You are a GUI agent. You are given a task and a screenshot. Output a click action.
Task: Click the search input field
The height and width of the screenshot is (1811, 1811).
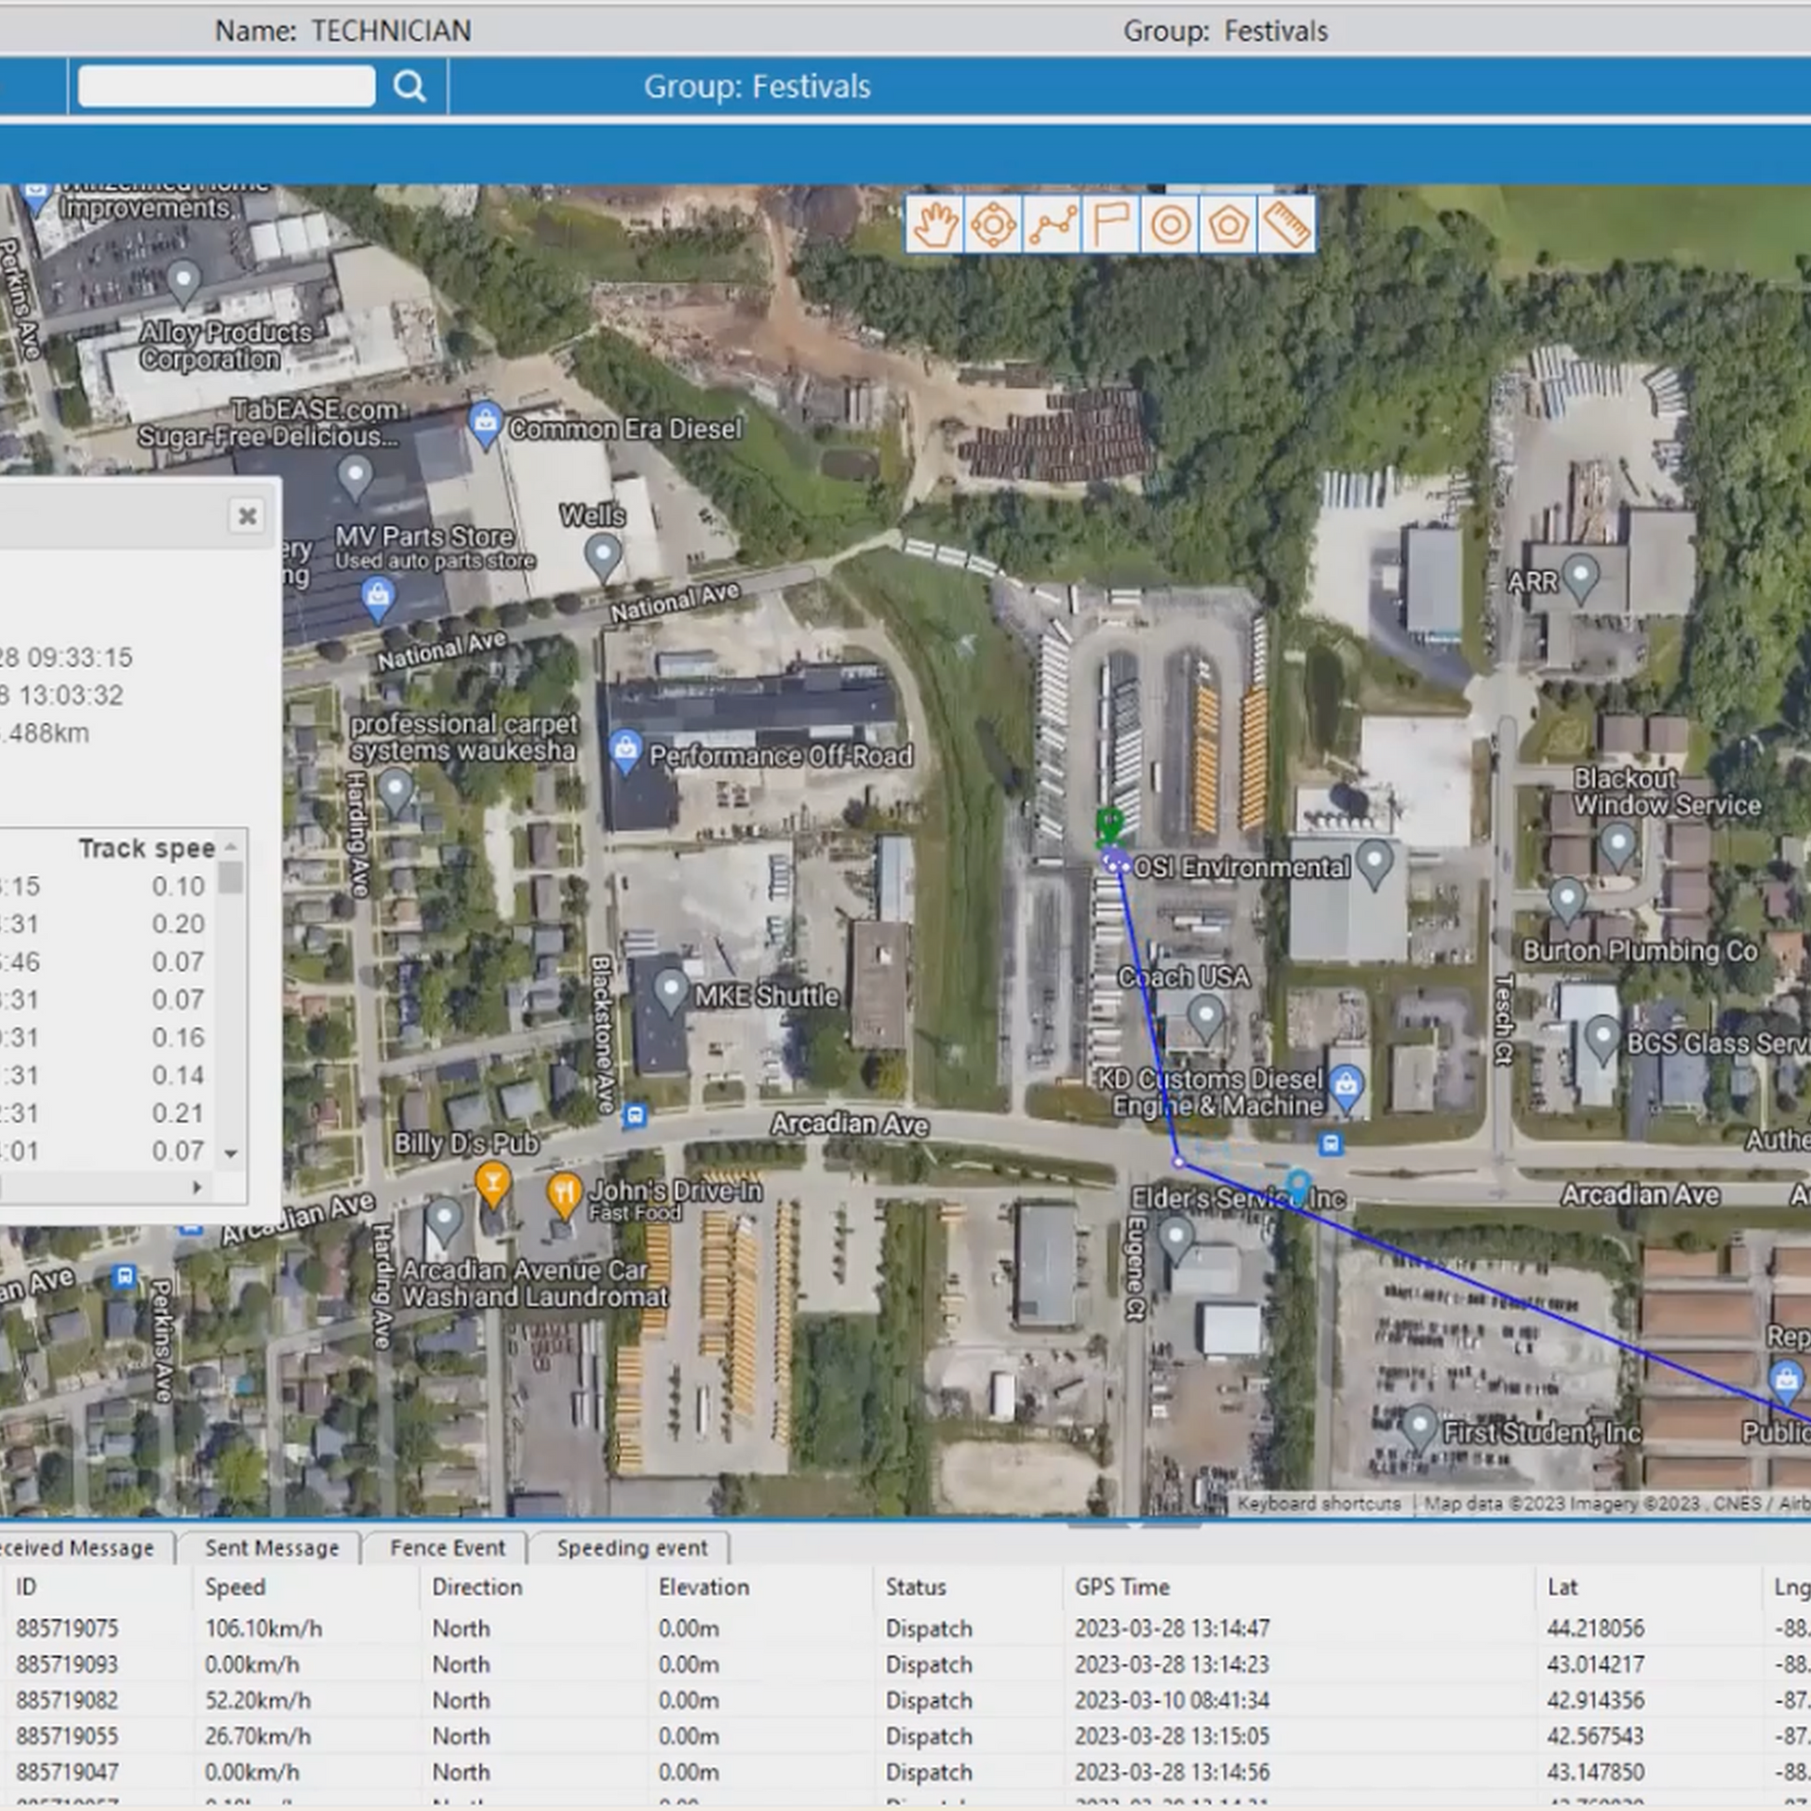pos(227,87)
